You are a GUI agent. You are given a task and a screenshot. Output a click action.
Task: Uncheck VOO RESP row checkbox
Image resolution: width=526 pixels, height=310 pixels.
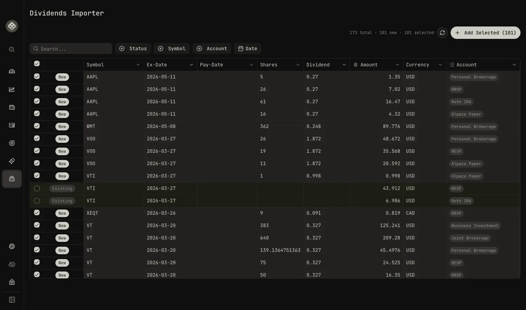point(37,151)
